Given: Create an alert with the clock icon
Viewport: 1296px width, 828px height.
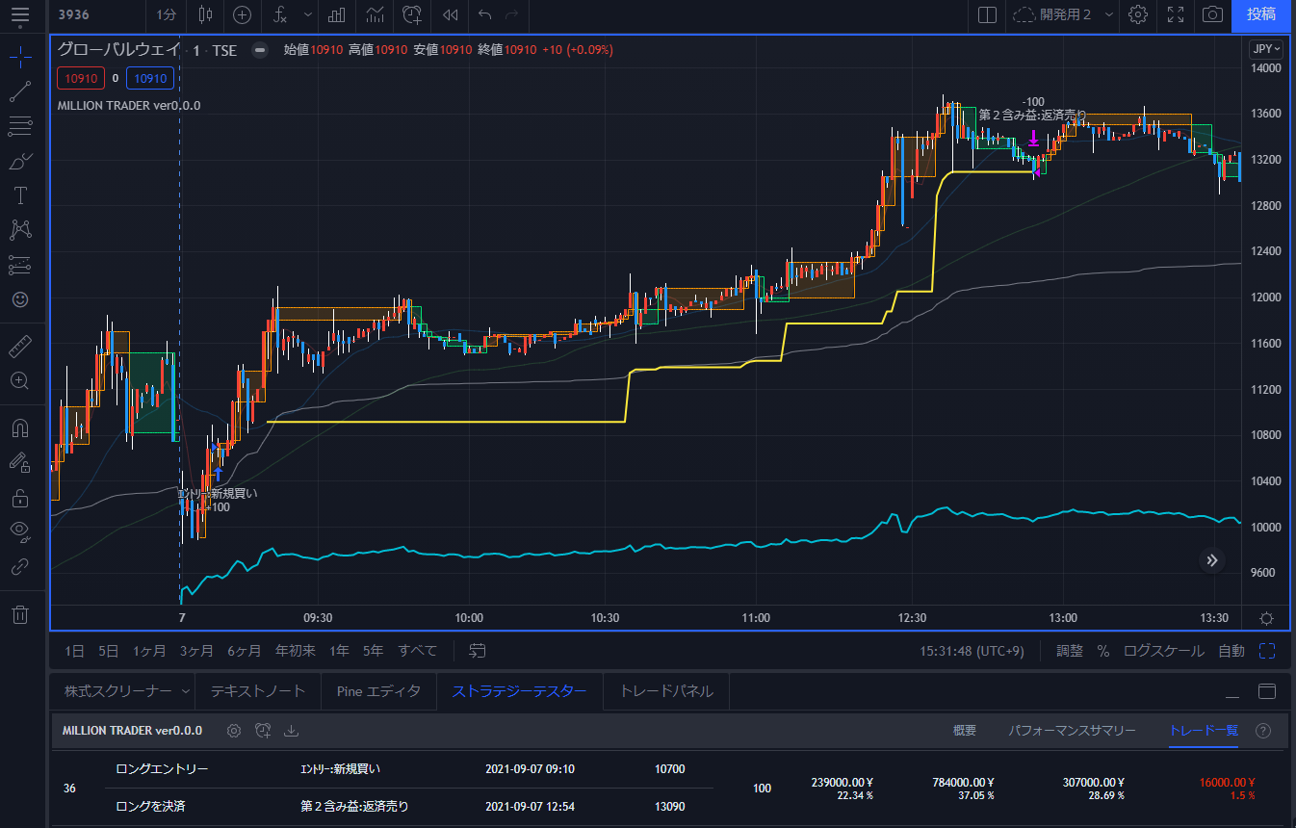Looking at the screenshot, I should [412, 14].
